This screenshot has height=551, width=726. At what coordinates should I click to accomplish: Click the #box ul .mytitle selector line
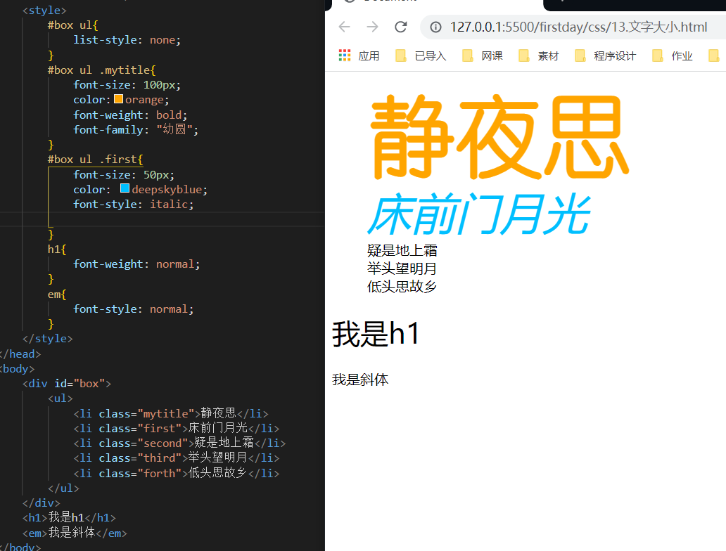click(x=101, y=70)
